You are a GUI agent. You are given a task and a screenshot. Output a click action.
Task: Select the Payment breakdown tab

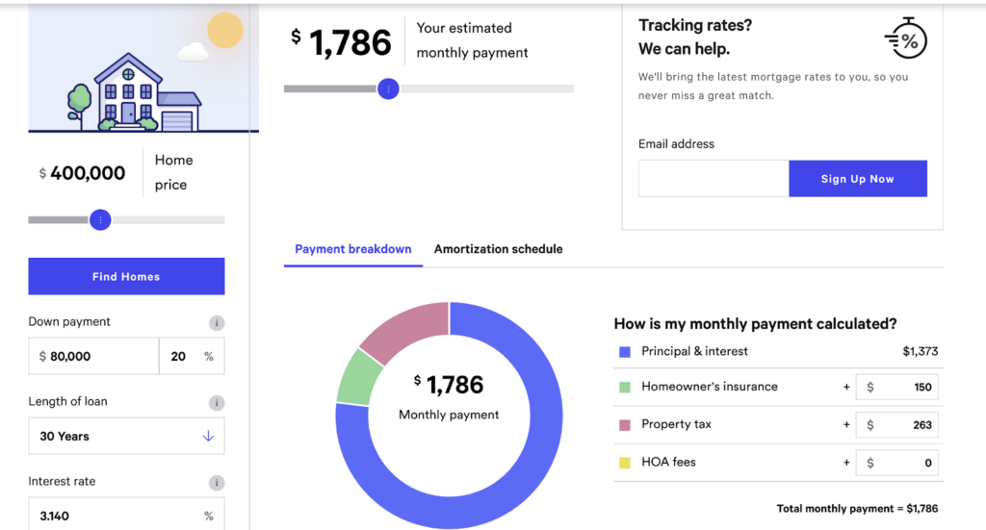click(352, 249)
